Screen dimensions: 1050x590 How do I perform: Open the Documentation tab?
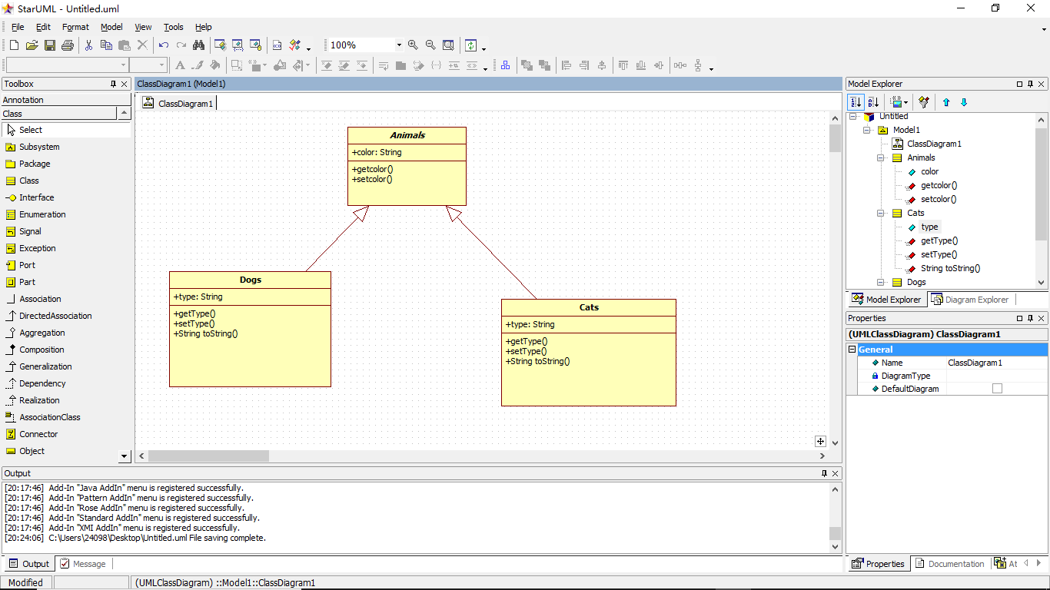(x=949, y=564)
